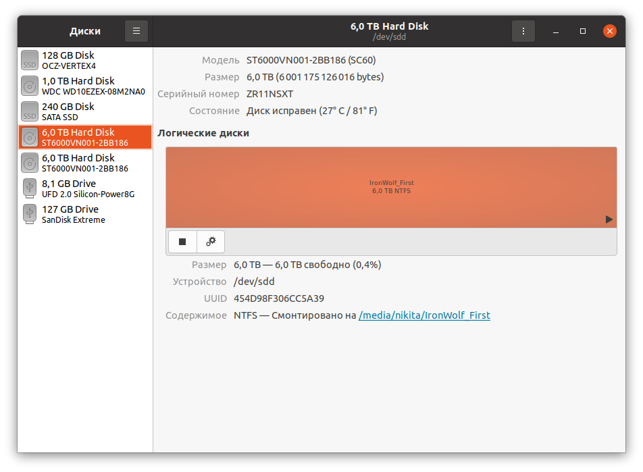Unmount the partition with the stop button
Viewport: 643px width, 472px height.
182,242
